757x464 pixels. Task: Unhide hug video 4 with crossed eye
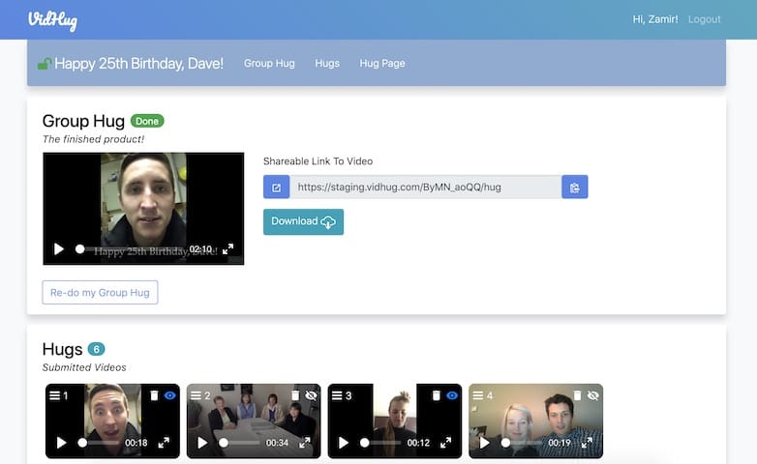(592, 395)
